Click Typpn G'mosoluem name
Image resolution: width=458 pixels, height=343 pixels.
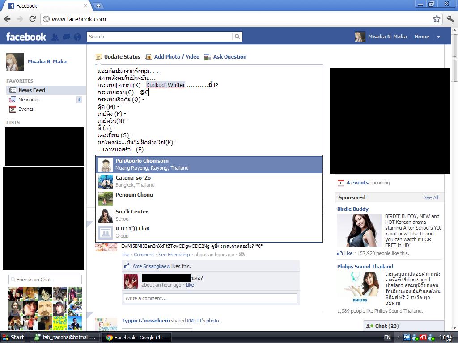coord(145,321)
